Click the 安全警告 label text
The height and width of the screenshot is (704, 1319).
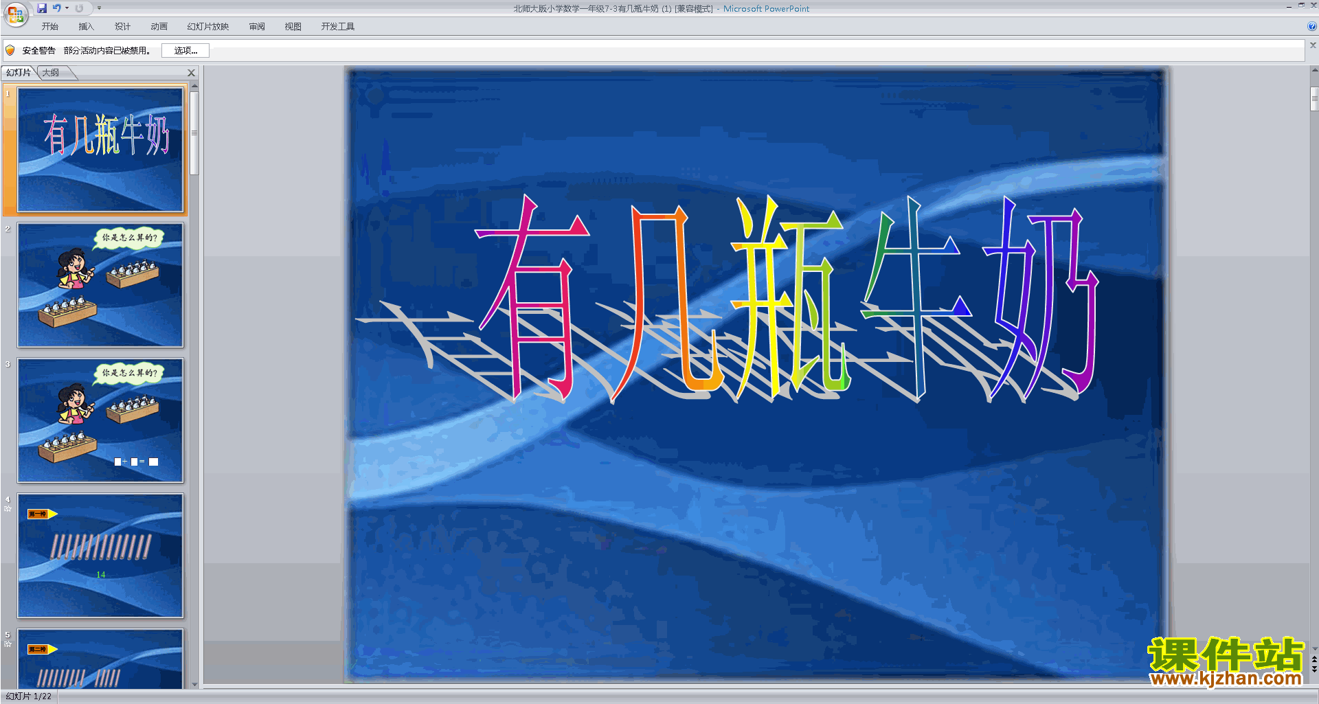coord(38,50)
